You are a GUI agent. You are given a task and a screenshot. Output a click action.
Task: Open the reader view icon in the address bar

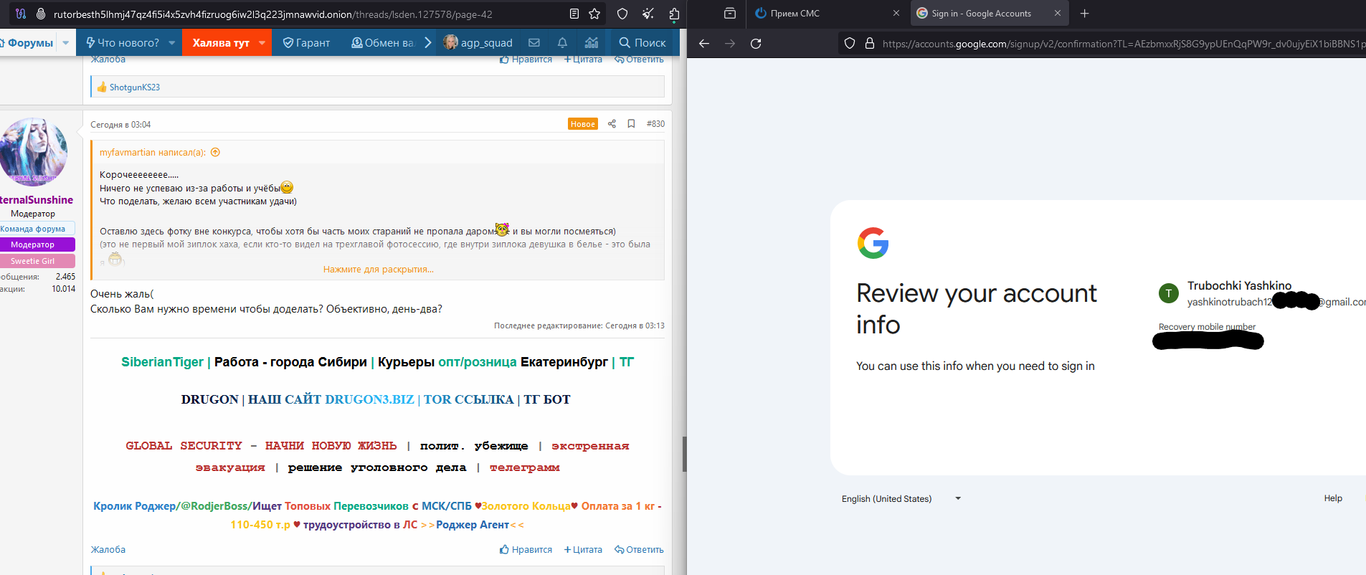click(x=574, y=14)
